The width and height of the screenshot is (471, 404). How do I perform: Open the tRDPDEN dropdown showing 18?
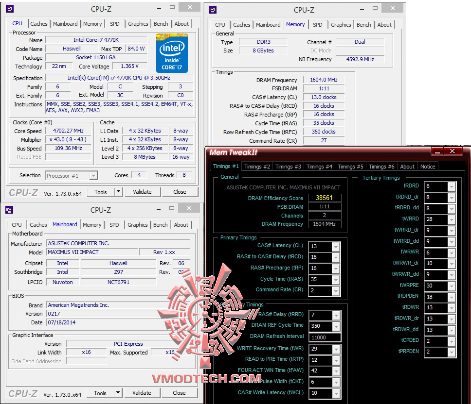coord(452,297)
